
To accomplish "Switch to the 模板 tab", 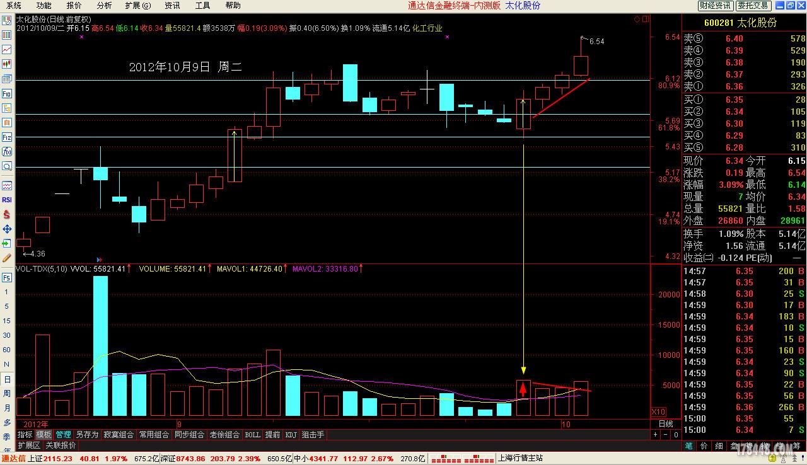I will pos(44,435).
